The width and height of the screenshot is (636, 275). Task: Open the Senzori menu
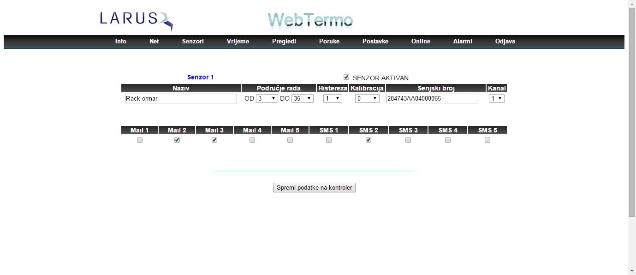click(193, 41)
